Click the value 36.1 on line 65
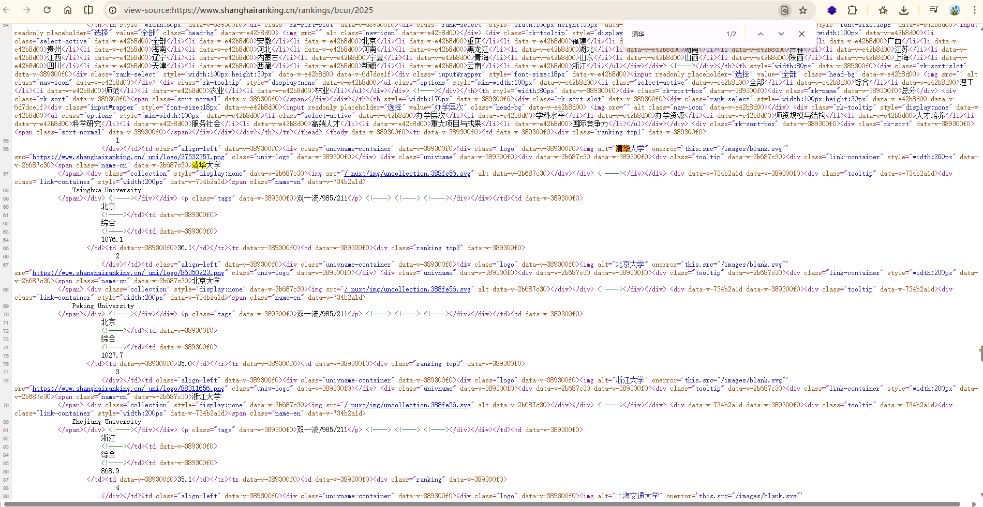983x507 pixels. tap(185, 248)
